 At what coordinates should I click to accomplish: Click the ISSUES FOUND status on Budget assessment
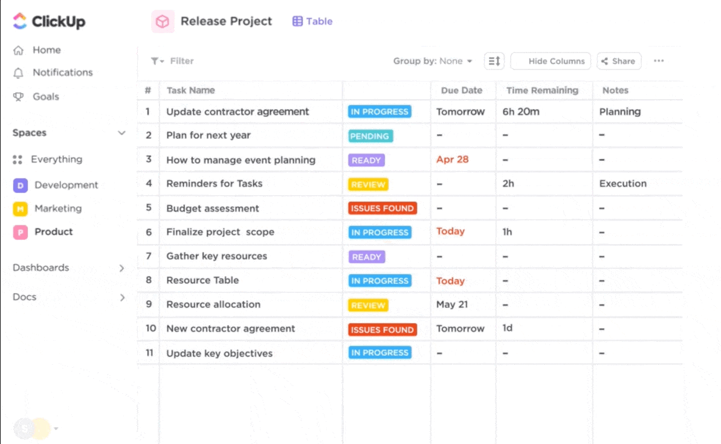coord(383,208)
